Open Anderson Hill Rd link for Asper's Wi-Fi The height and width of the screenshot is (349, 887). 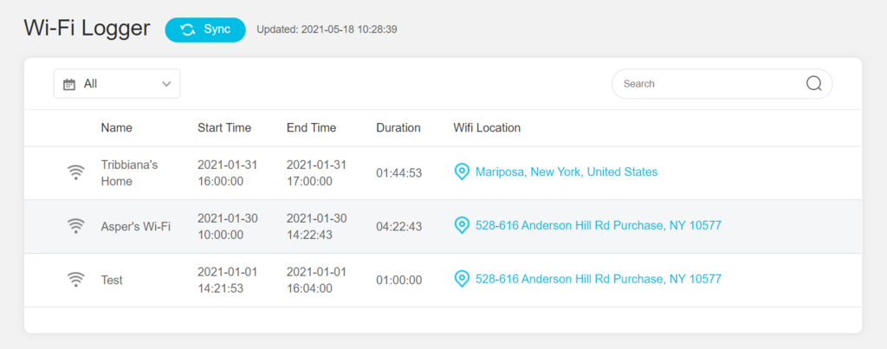click(599, 226)
